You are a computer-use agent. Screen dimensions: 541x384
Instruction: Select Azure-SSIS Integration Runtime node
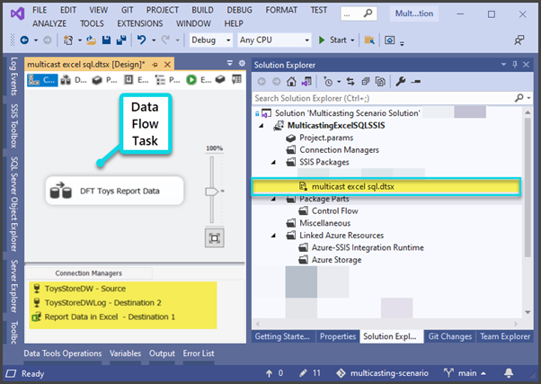click(368, 247)
